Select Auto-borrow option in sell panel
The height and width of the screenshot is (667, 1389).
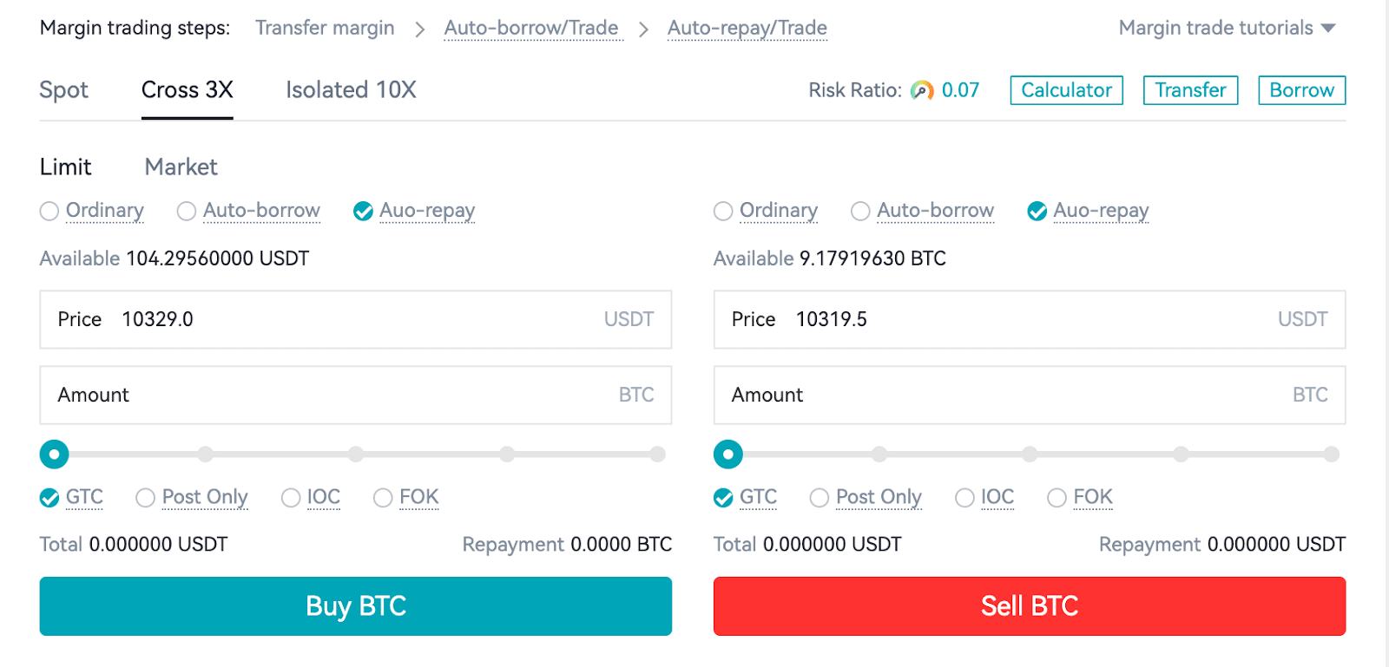click(x=860, y=211)
